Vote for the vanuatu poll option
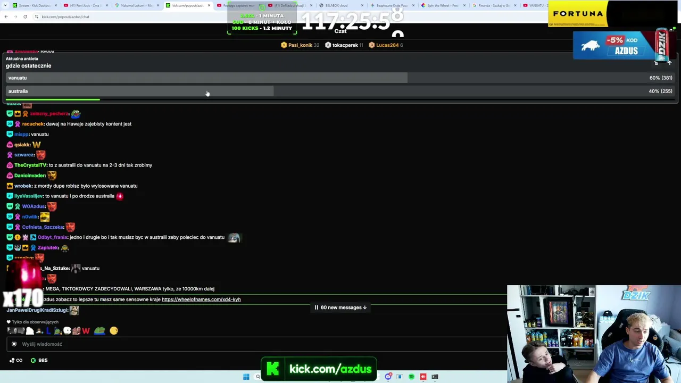 [x=340, y=78]
